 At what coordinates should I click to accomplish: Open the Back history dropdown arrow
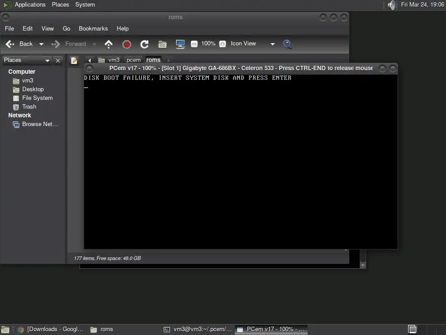tap(41, 44)
